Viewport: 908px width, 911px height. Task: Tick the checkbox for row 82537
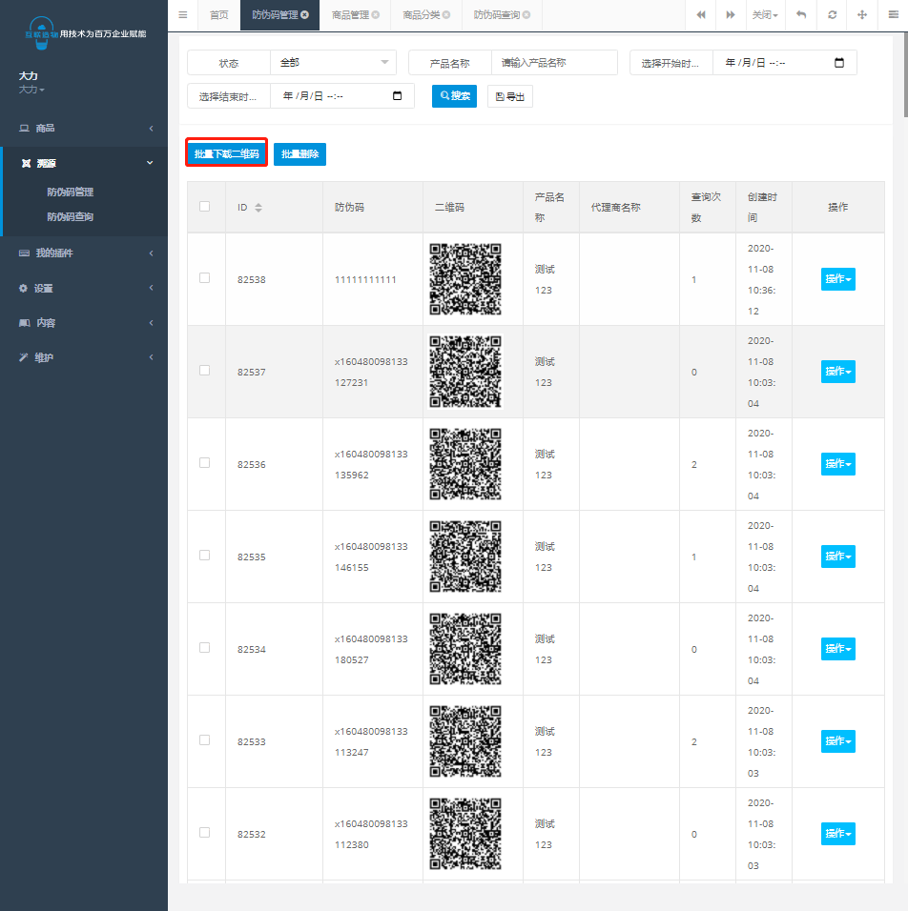tap(205, 371)
